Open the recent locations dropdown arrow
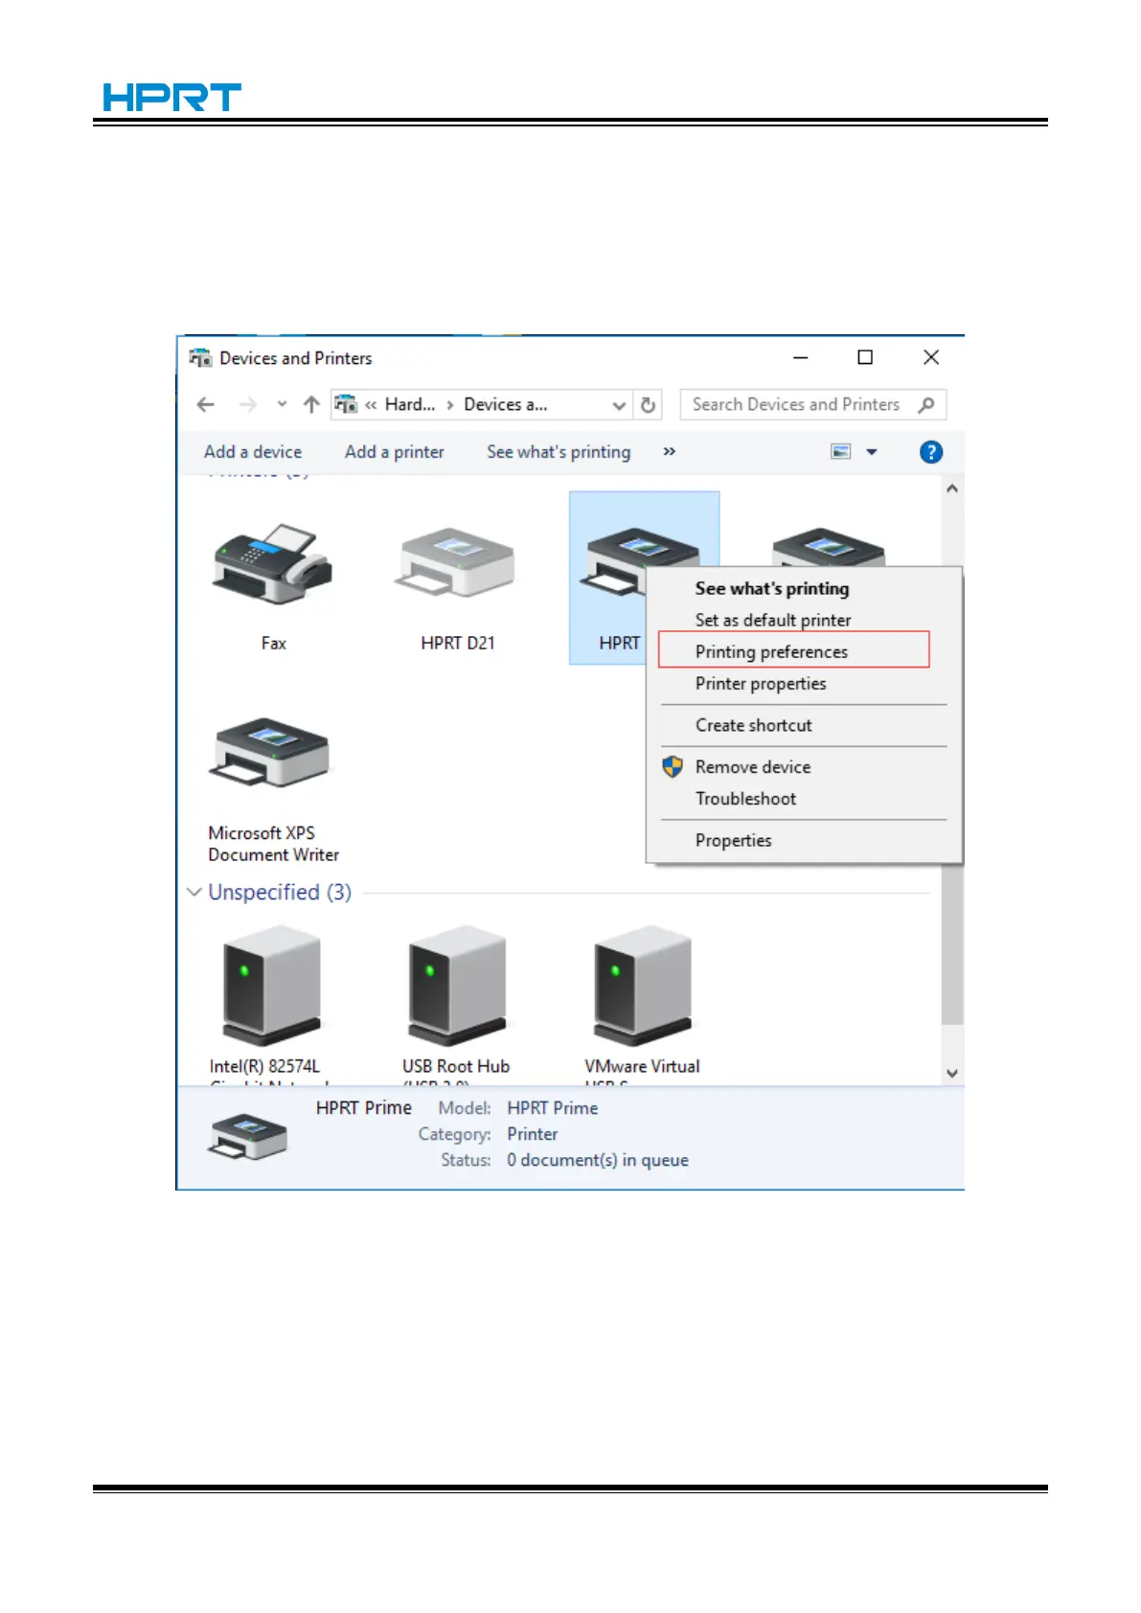Screen dimensions: 1141x1613 pyautogui.click(x=282, y=404)
